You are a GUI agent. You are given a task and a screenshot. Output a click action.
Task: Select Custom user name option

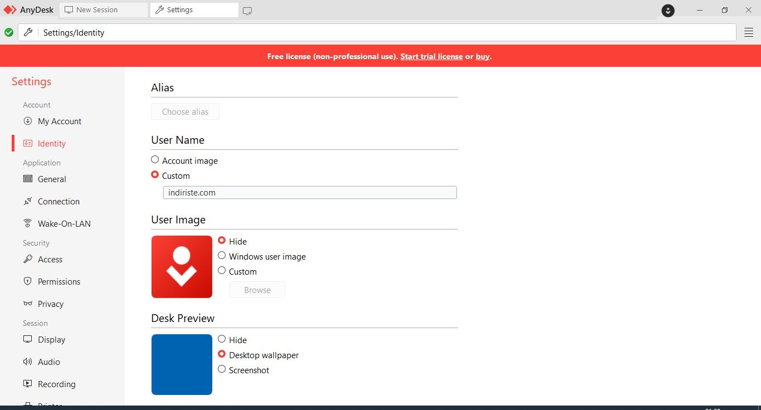[x=155, y=175]
